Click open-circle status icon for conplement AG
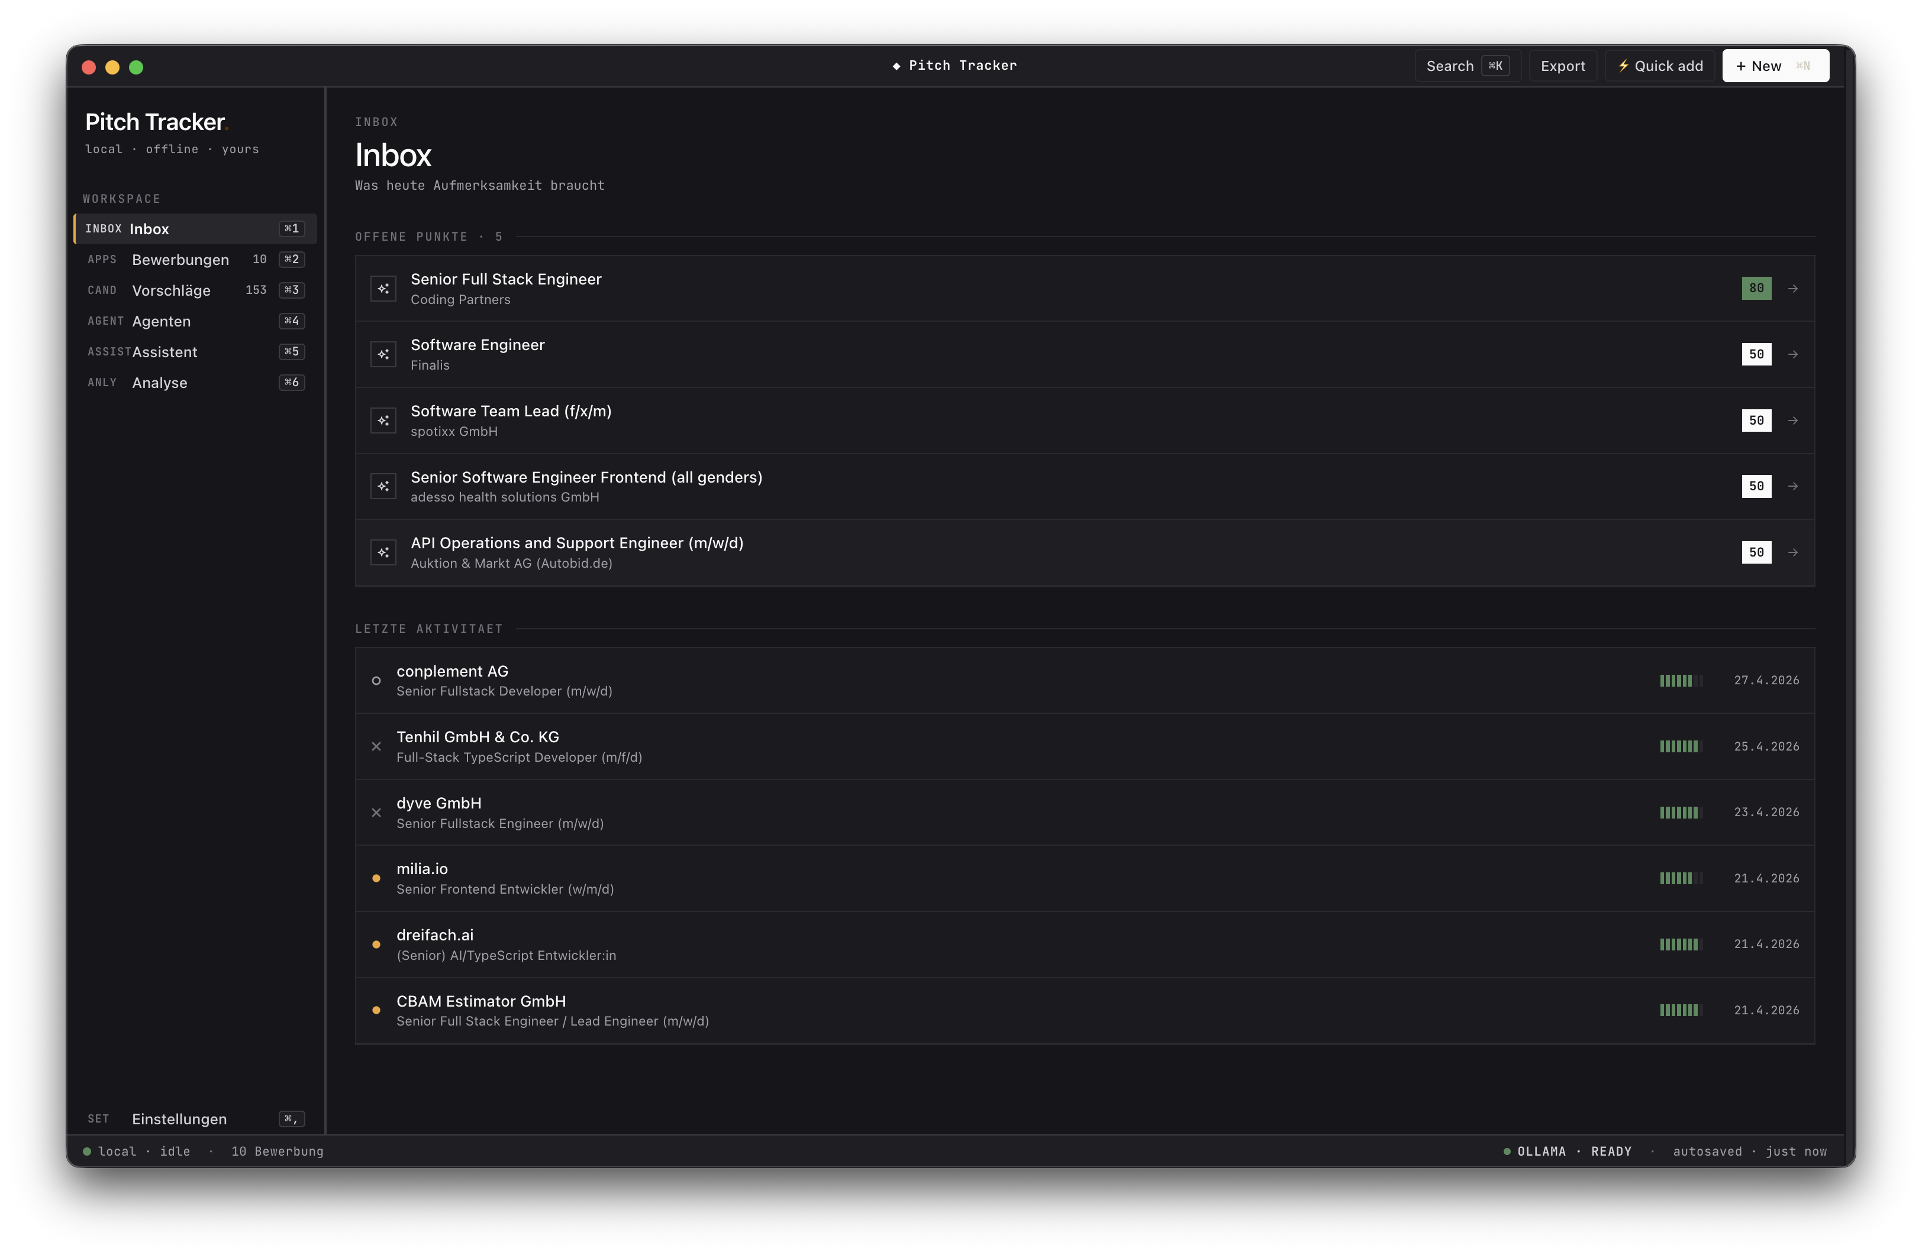This screenshot has width=1922, height=1255. coord(376,680)
